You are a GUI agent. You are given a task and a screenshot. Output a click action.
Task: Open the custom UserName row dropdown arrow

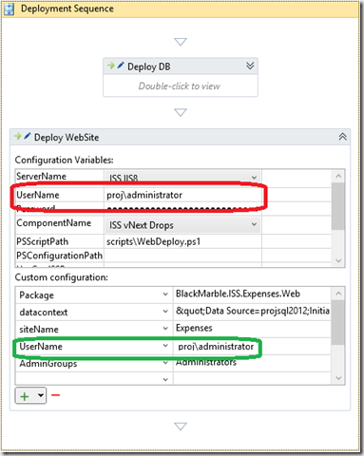pyautogui.click(x=165, y=346)
